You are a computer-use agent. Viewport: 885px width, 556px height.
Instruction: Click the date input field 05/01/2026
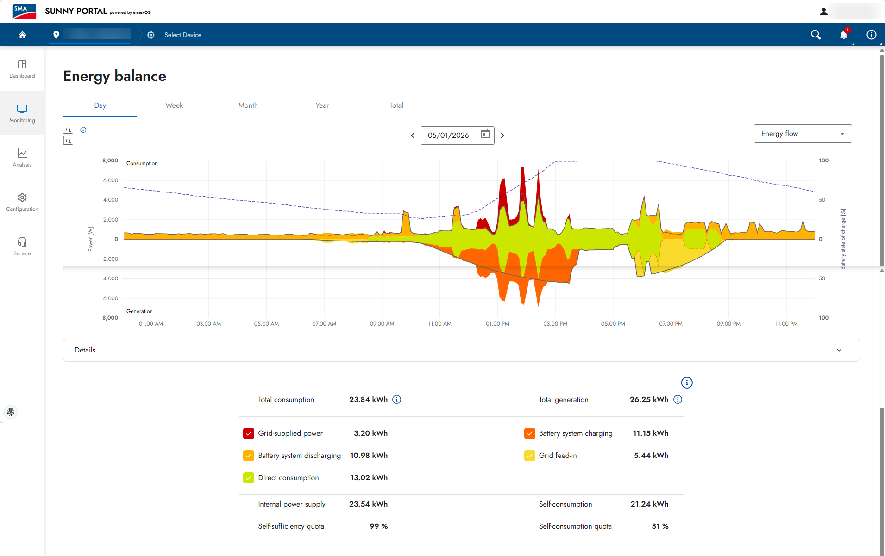457,136
